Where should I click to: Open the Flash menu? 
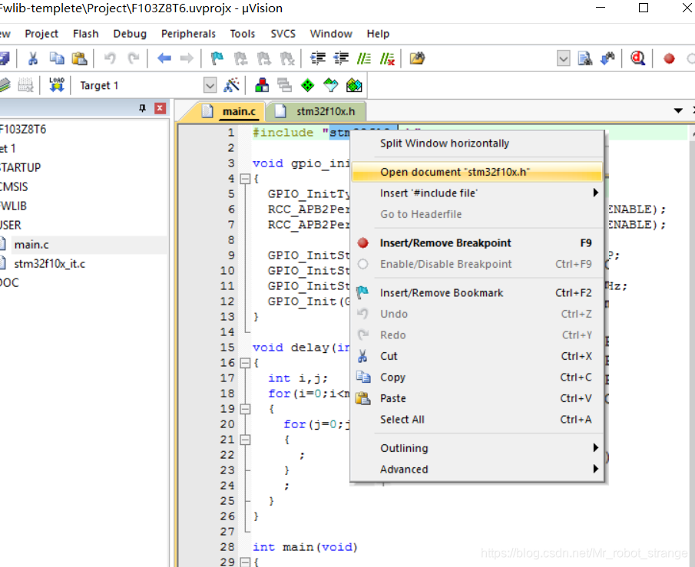pyautogui.click(x=85, y=34)
